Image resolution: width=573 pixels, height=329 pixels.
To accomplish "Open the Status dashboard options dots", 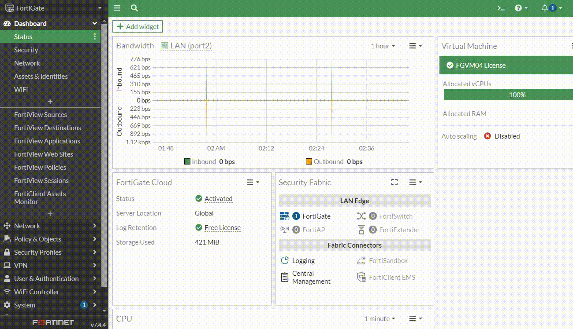I will (x=95, y=37).
